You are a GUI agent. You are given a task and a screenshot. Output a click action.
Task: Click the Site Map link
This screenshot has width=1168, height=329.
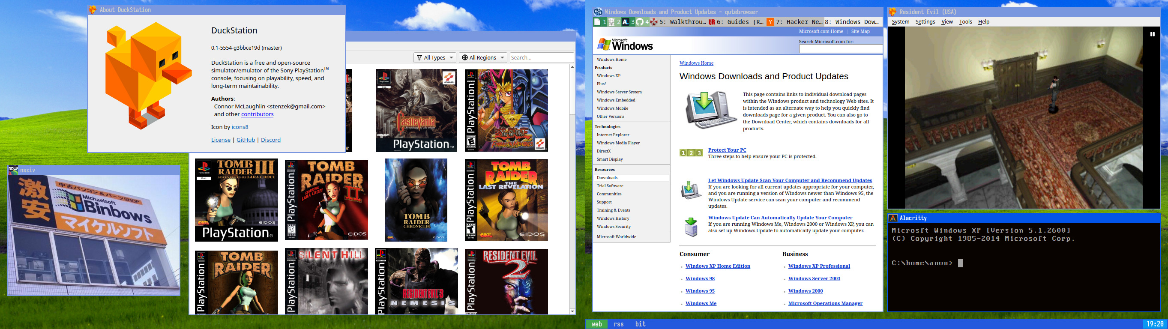860,31
